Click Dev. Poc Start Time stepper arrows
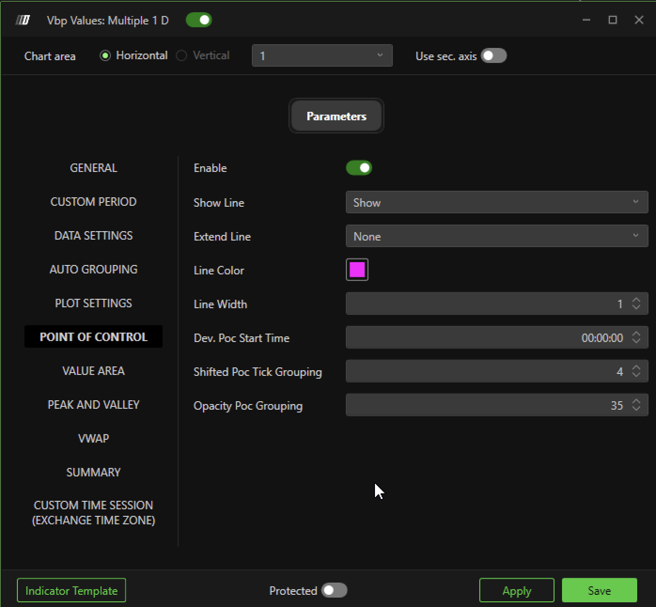The height and width of the screenshot is (607, 656). pyautogui.click(x=636, y=338)
